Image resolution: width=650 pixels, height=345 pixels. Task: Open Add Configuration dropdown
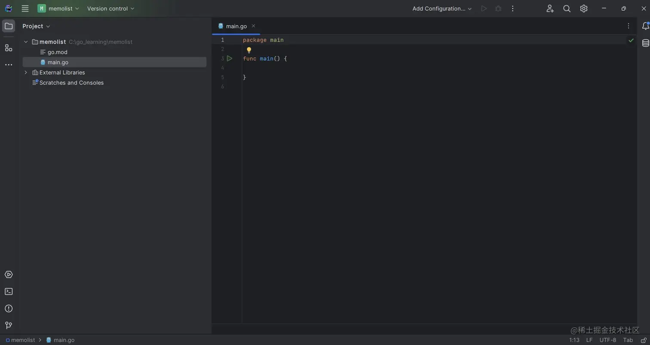tap(442, 9)
